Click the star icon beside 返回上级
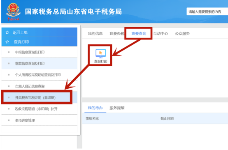This screenshot has width=228, height=150. pos(7,32)
